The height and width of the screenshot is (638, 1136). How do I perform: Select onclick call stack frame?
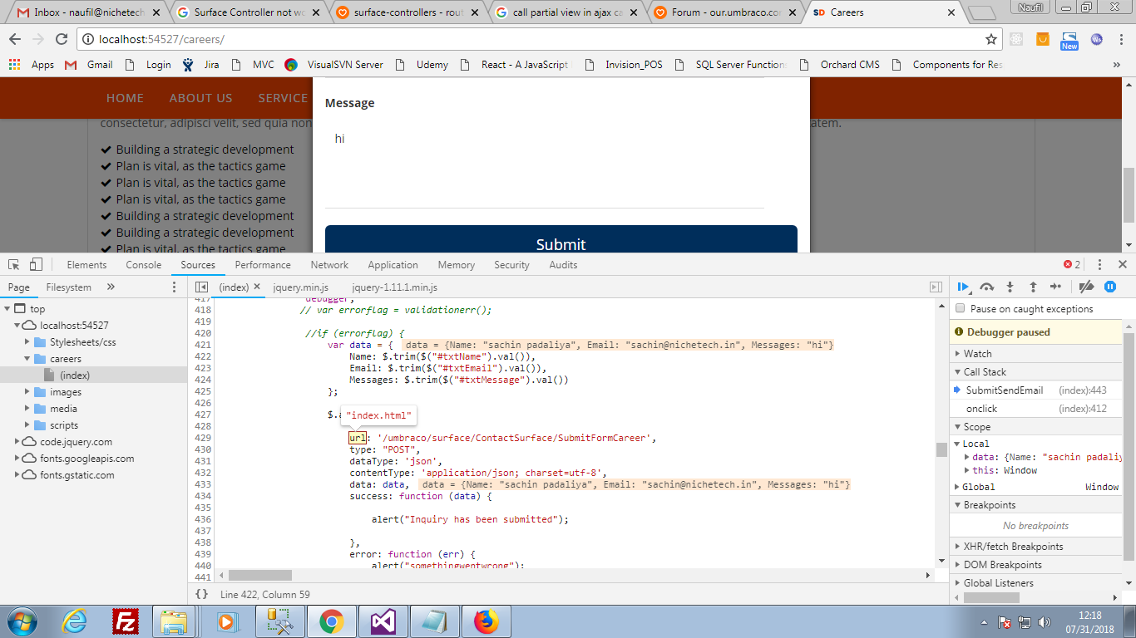[x=1036, y=409]
